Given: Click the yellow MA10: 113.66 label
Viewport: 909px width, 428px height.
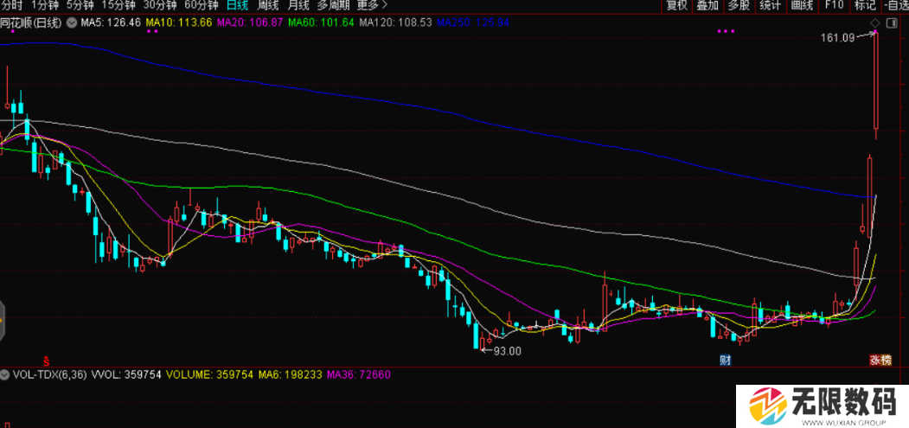Looking at the screenshot, I should [x=179, y=22].
